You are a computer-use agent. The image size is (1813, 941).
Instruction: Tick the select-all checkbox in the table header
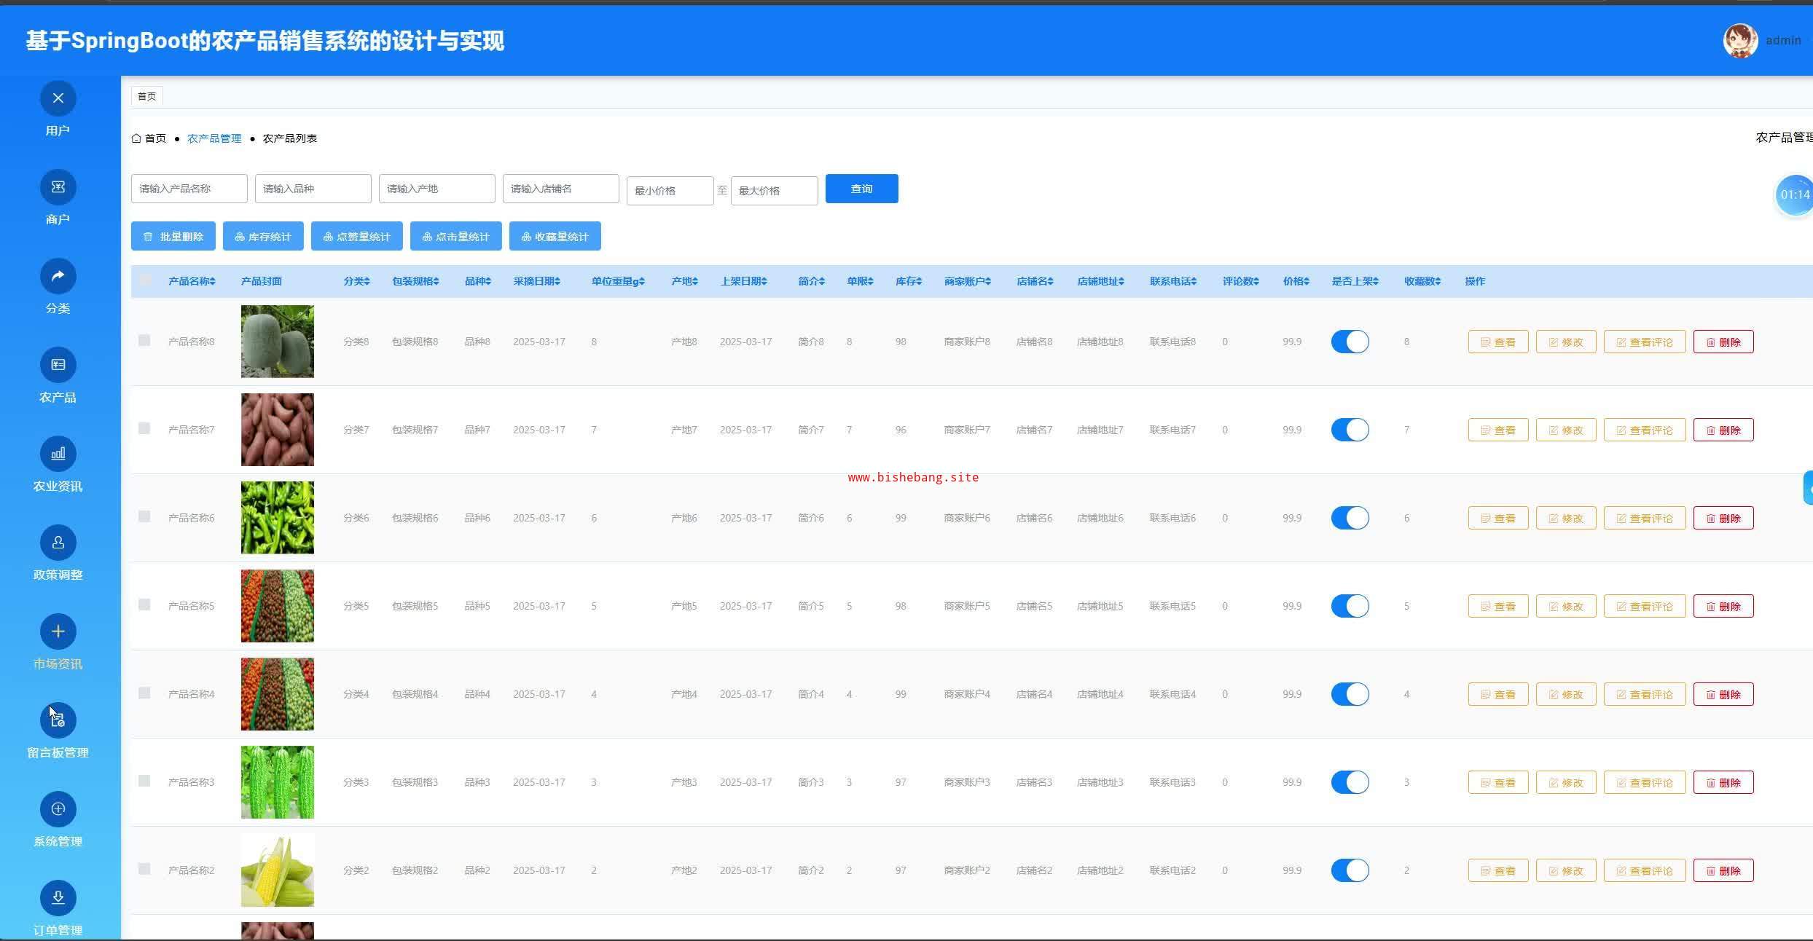(x=145, y=280)
